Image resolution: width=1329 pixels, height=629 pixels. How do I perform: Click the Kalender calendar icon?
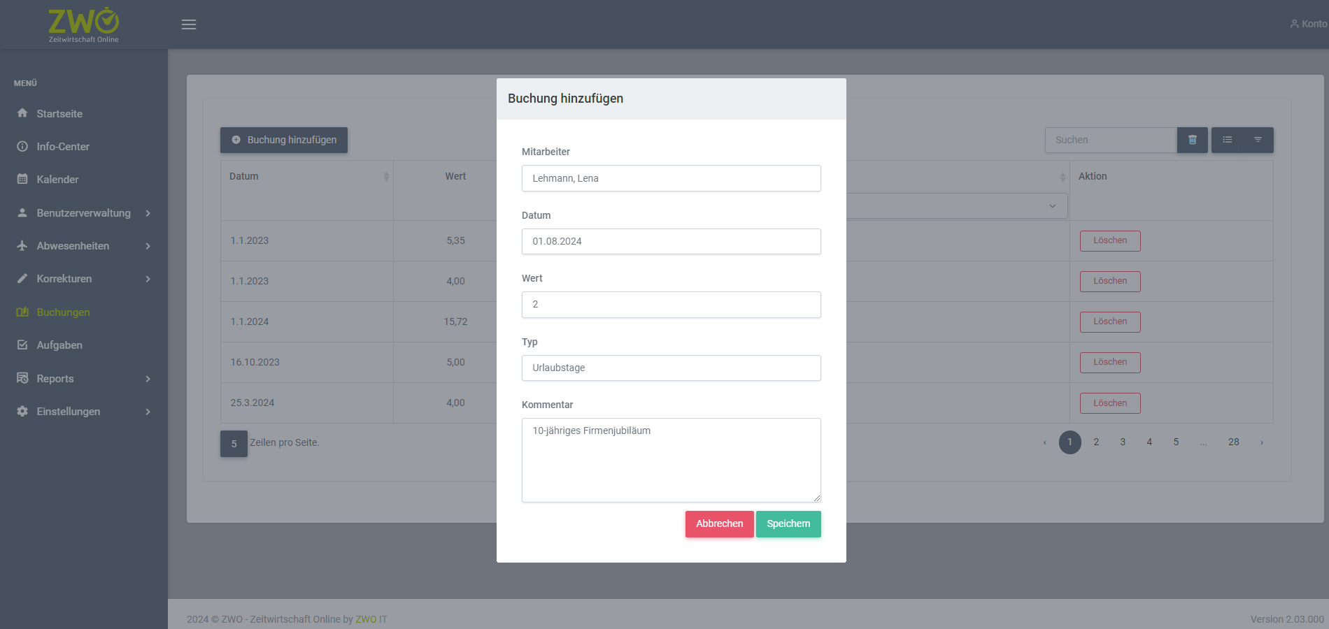[22, 180]
